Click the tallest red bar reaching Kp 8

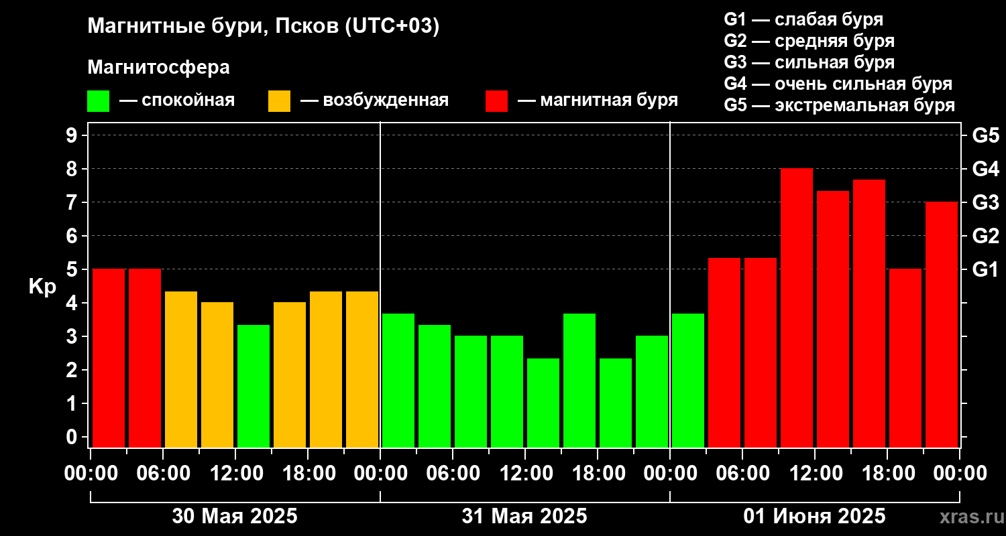pos(797,308)
